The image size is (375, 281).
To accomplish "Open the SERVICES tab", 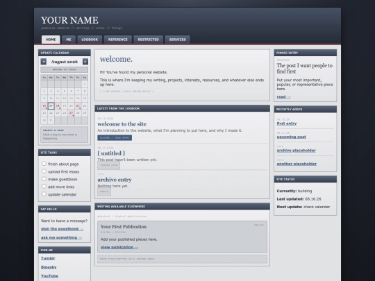I will 178,40.
